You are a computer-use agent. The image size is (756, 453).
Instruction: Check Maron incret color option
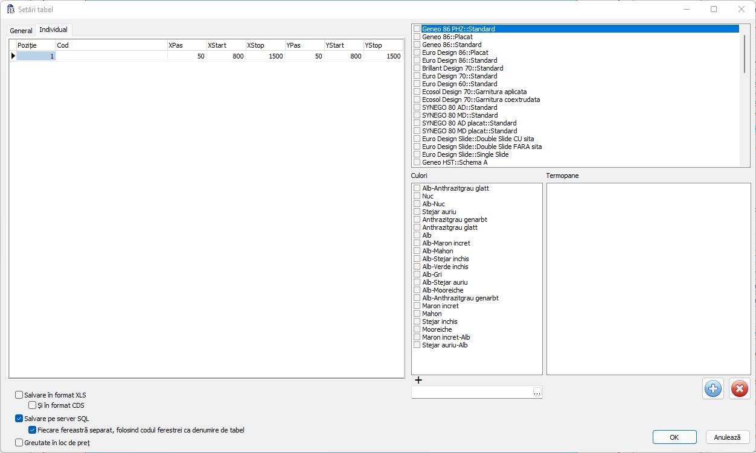pos(417,306)
